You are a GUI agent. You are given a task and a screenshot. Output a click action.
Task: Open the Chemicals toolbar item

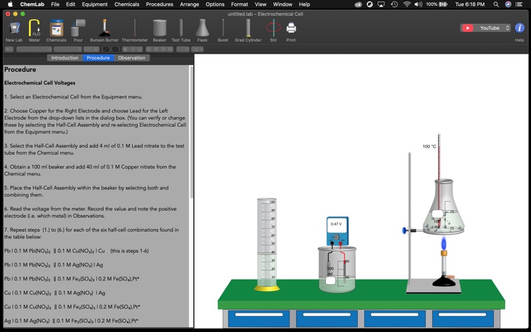(56, 31)
